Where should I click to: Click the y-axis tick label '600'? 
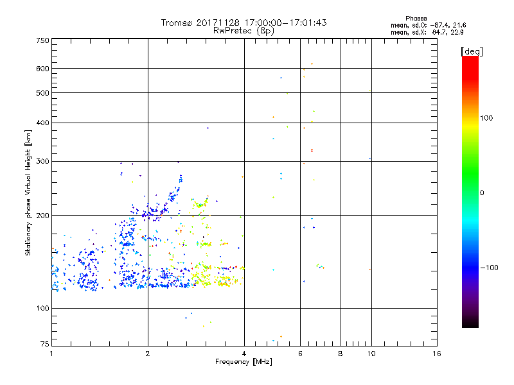42,69
